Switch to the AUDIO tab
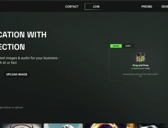Image resolution: width=168 pixels, height=128 pixels. [x=128, y=46]
